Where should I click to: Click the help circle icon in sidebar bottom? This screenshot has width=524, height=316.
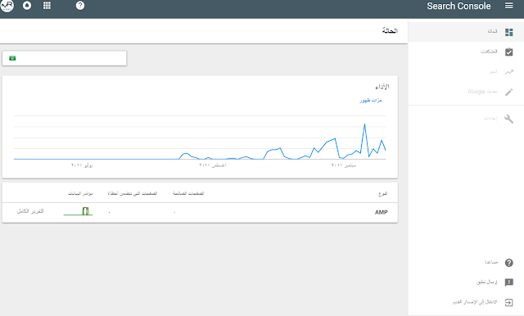click(508, 263)
